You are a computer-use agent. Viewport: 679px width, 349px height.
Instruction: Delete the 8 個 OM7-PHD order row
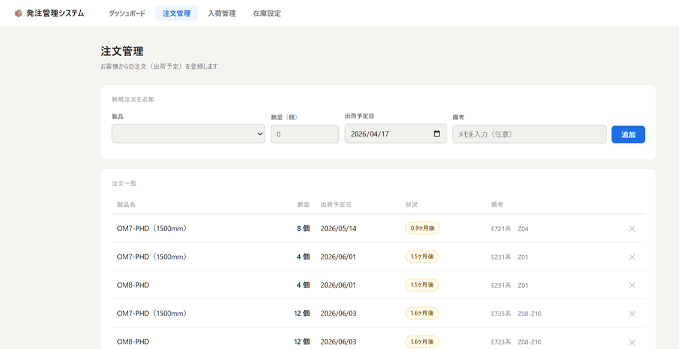[632, 228]
